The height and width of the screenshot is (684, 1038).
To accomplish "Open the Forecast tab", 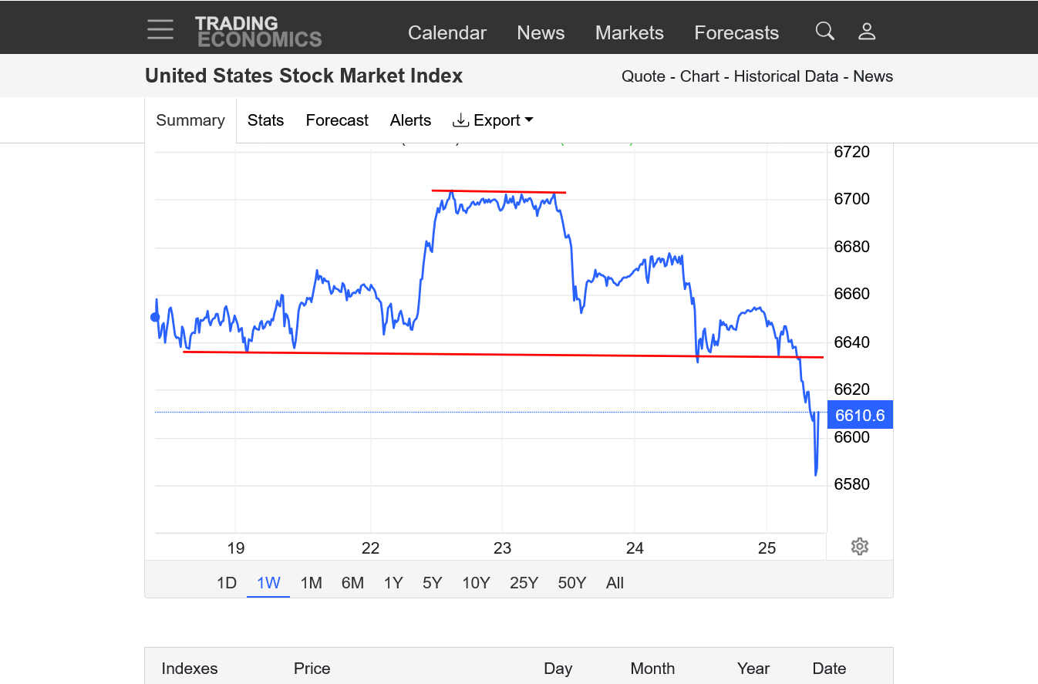I will pos(337,120).
